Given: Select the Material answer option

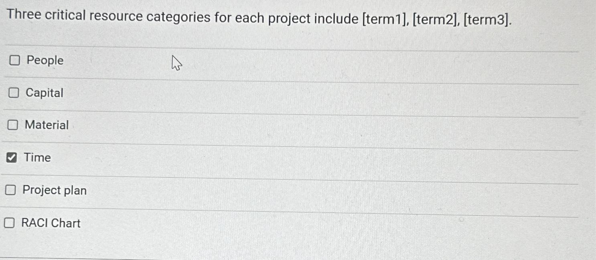Looking at the screenshot, I should coord(46,125).
